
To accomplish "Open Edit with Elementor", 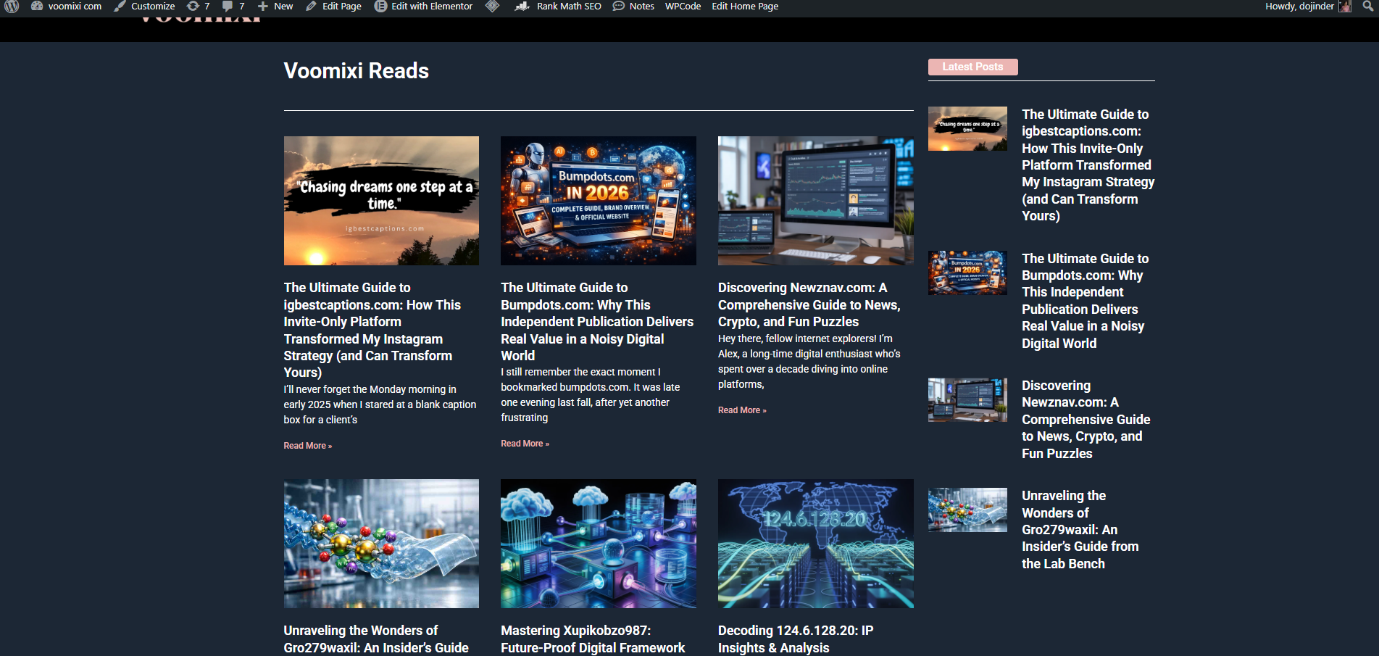I will (x=423, y=6).
